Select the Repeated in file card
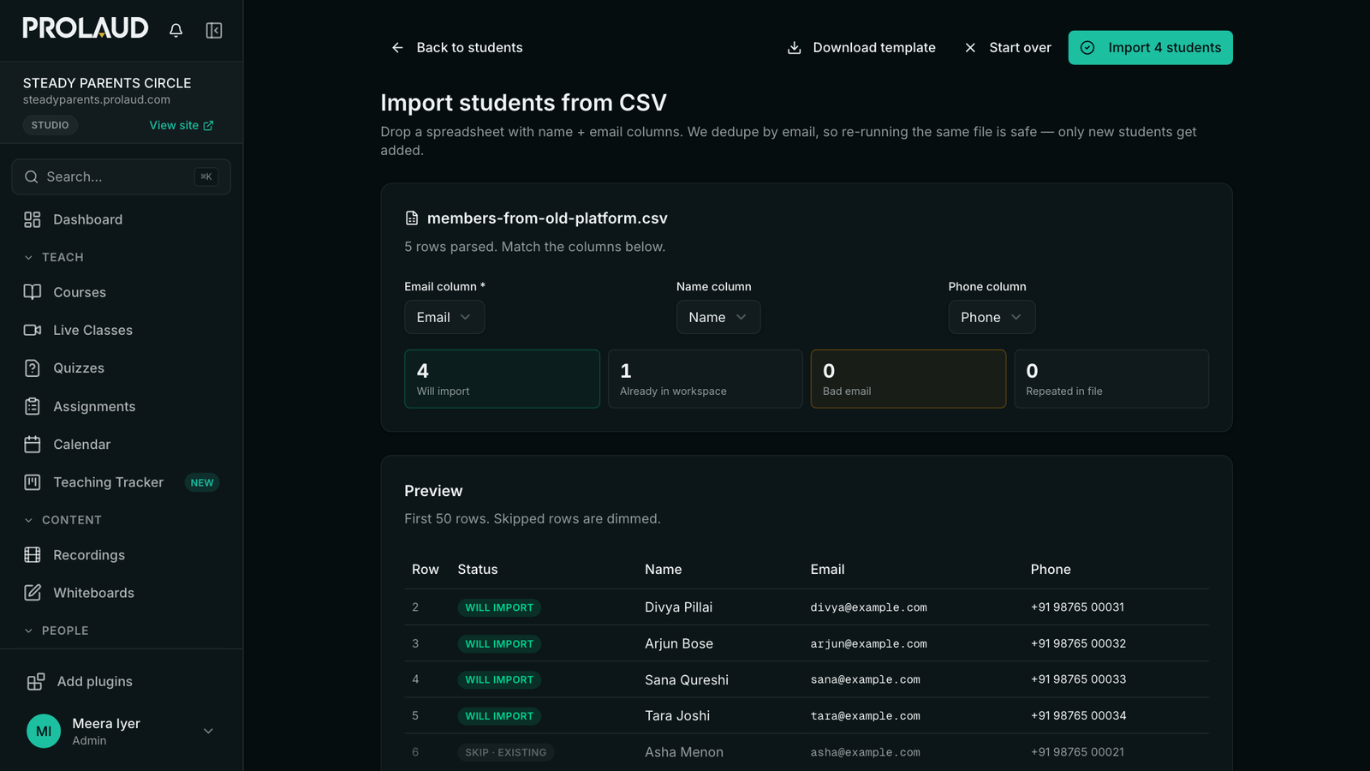 (x=1111, y=379)
